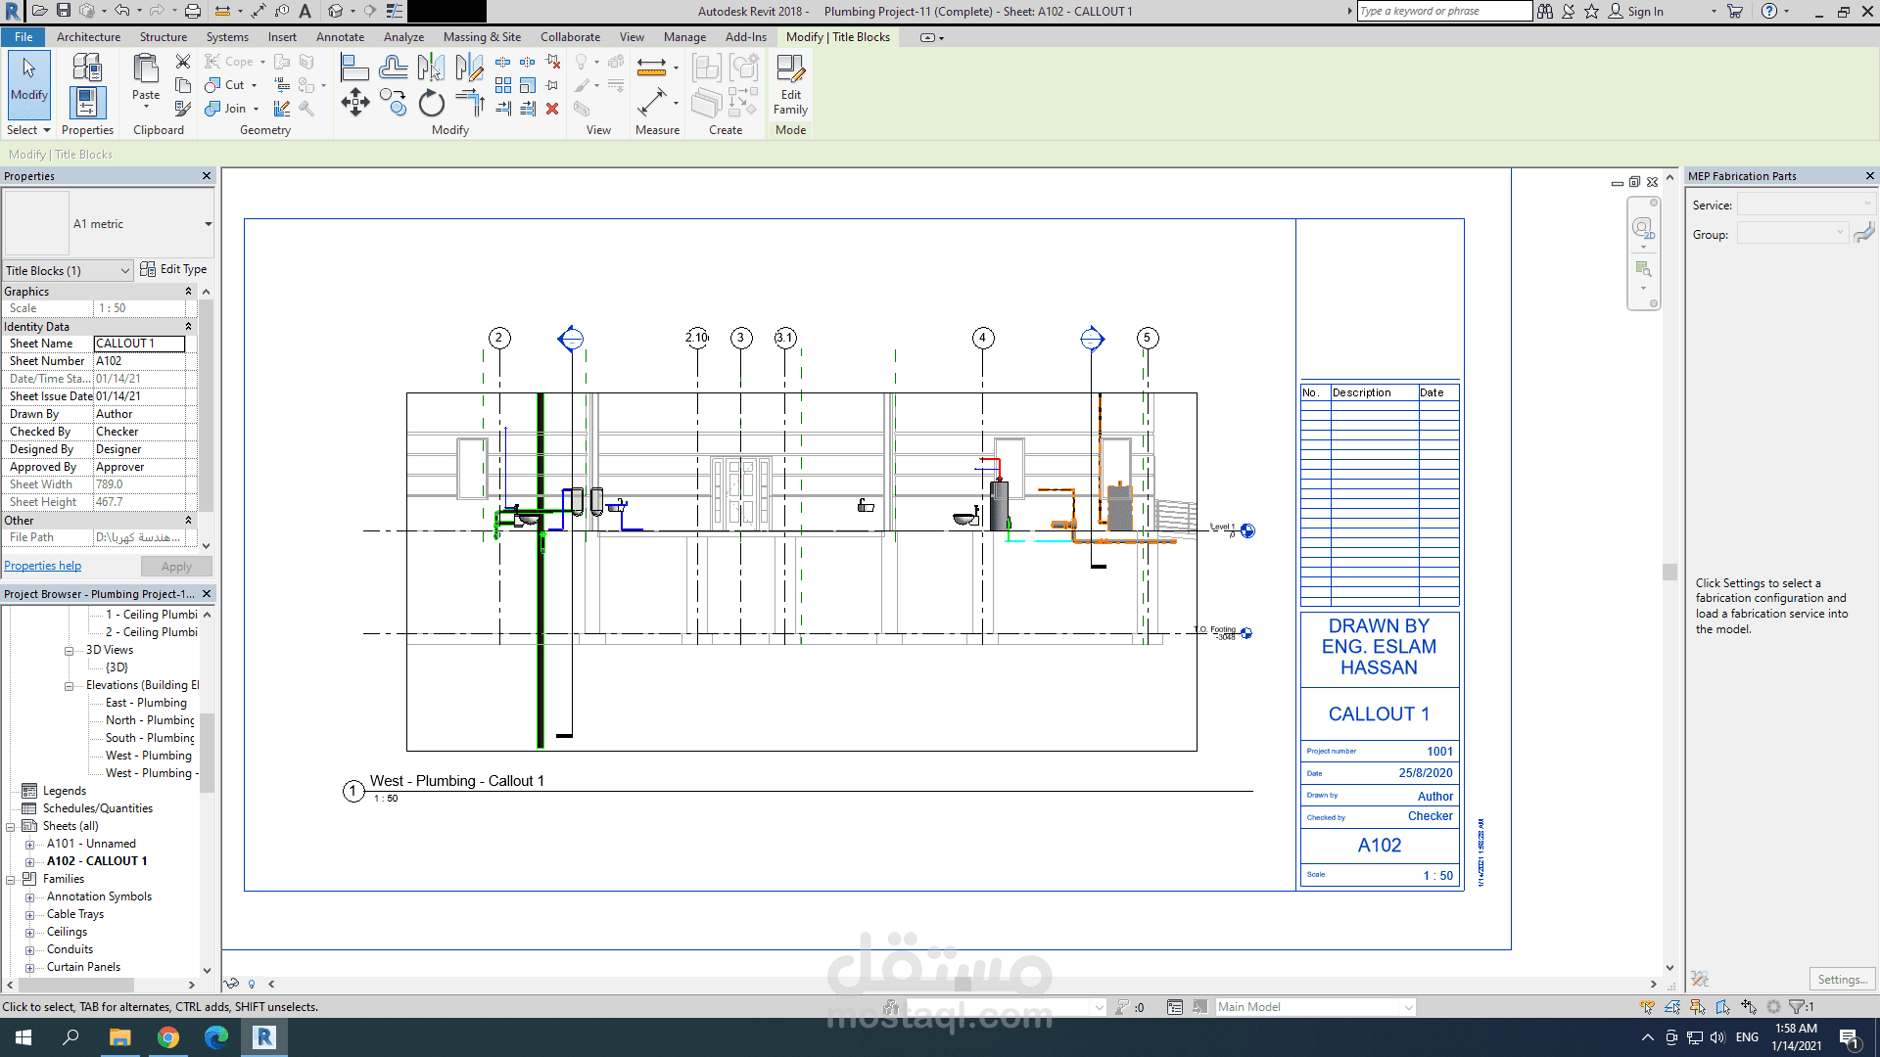Image resolution: width=1880 pixels, height=1057 pixels.
Task: Click the Sheet Name input field
Action: click(x=139, y=344)
